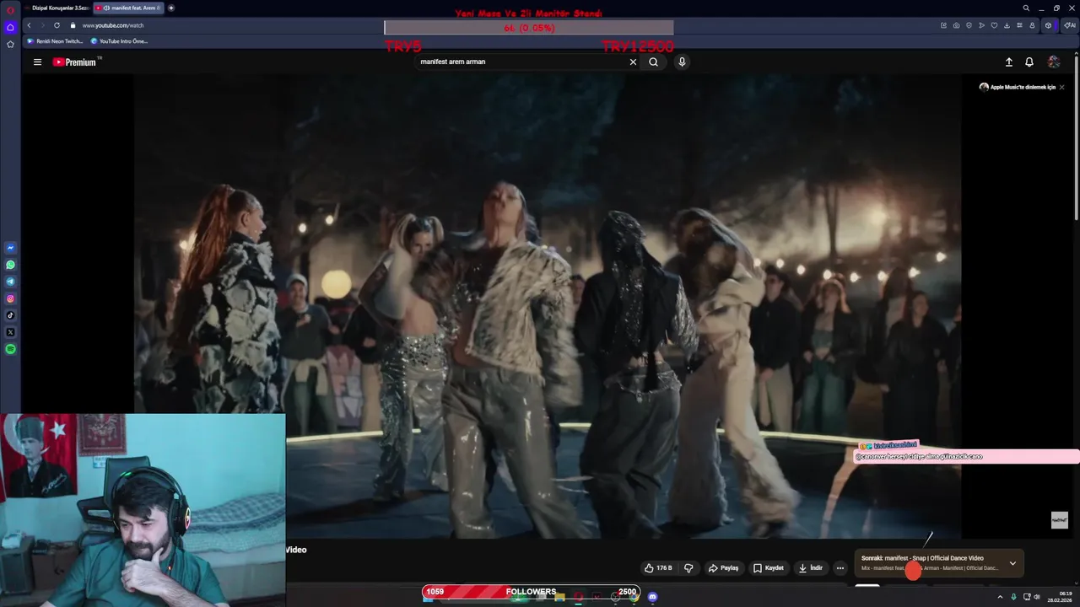
Task: Add page to bookmarks heart icon
Action: [x=994, y=25]
